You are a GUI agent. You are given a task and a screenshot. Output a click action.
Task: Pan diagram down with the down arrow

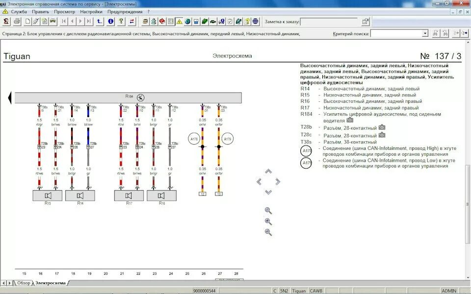click(268, 192)
